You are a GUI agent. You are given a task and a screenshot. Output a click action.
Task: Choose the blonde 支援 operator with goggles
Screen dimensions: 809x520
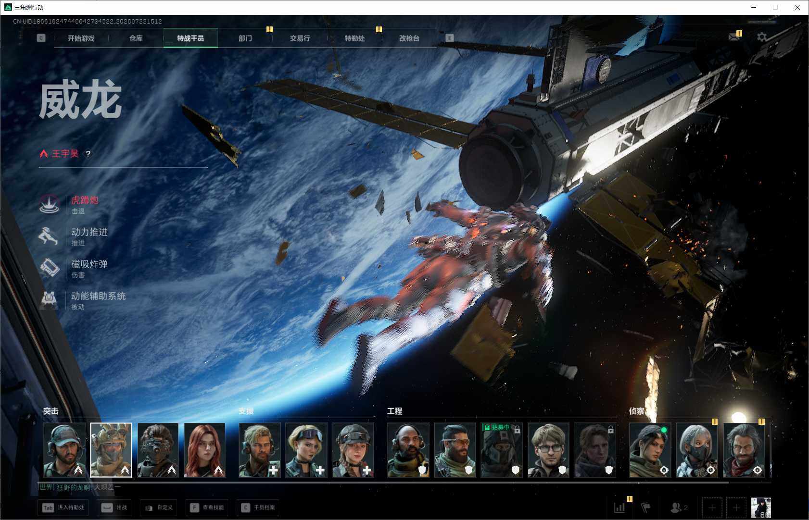pyautogui.click(x=306, y=450)
